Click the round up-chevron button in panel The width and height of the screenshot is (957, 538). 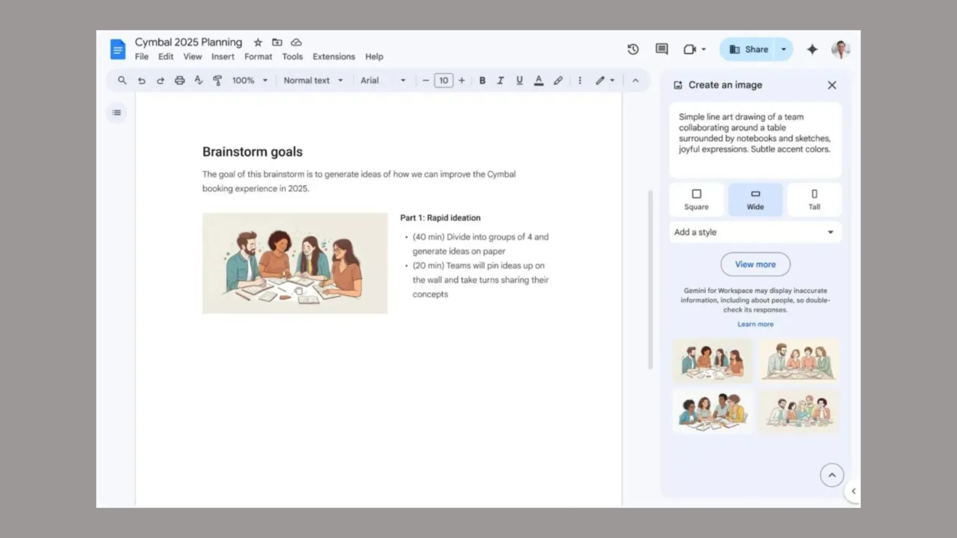pyautogui.click(x=832, y=475)
